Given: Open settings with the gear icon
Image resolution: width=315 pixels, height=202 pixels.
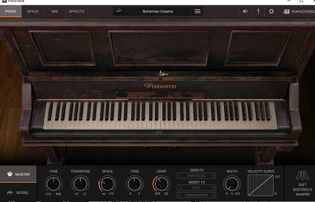Looking at the screenshot, I should click(x=271, y=11).
